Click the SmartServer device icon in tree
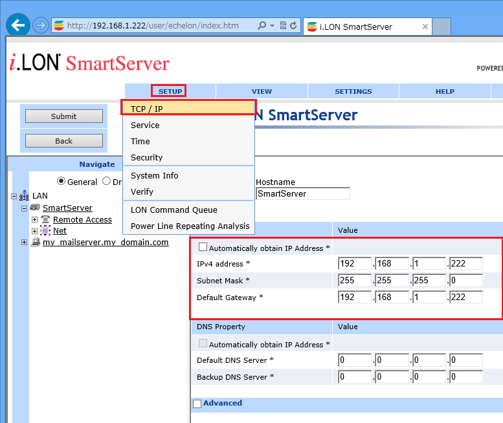The width and height of the screenshot is (503, 423). pos(35,208)
